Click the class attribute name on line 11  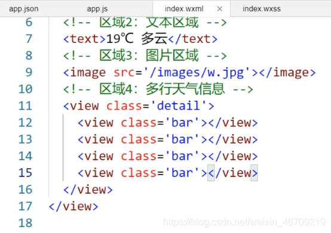[124, 105]
